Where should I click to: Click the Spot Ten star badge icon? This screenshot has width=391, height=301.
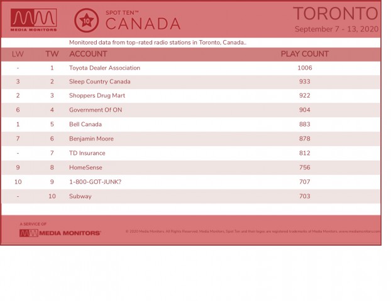click(86, 21)
